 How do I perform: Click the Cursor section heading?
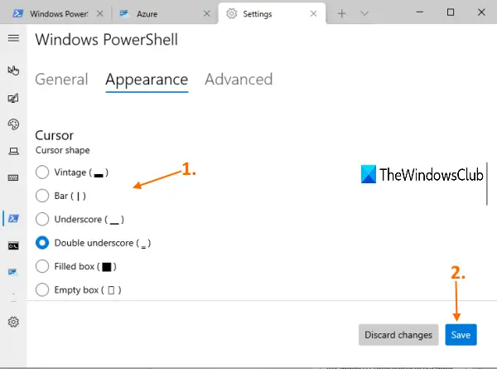tap(54, 135)
